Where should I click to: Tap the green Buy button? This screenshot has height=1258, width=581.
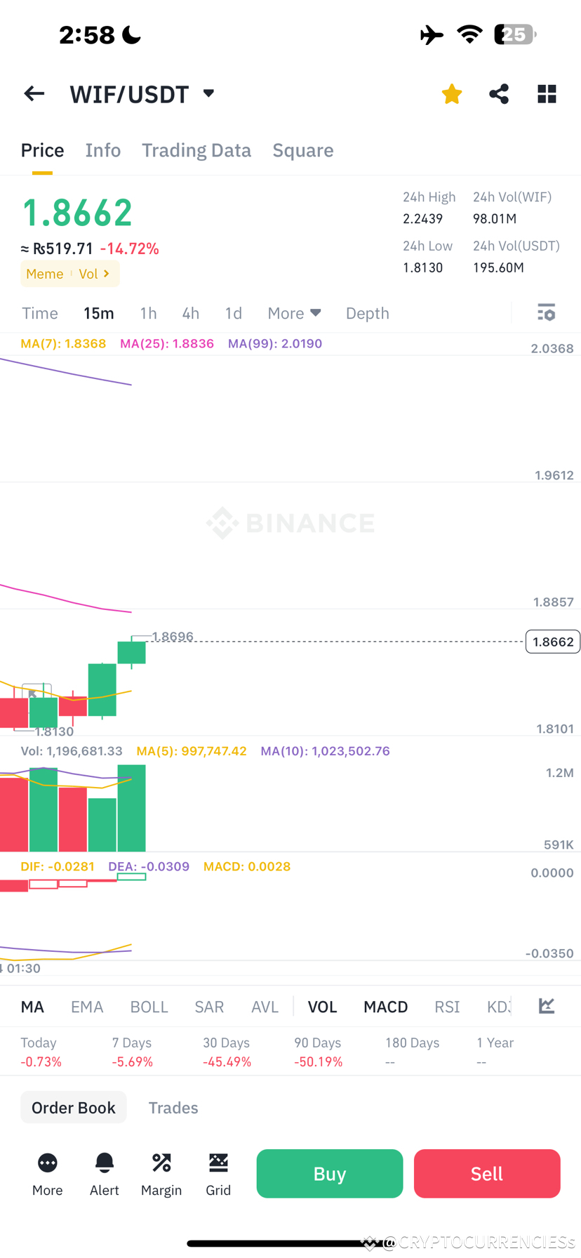[x=330, y=1173]
